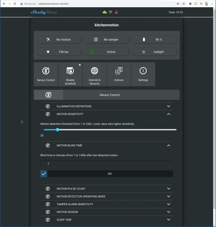Image resolution: width=216 pixels, height=227 pixels.
Task: Expand ILLUMINATION DEFINITIONS section chevron
Action: coord(168,106)
